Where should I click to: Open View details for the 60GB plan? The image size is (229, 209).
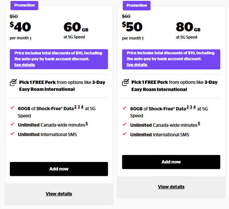click(x=59, y=194)
